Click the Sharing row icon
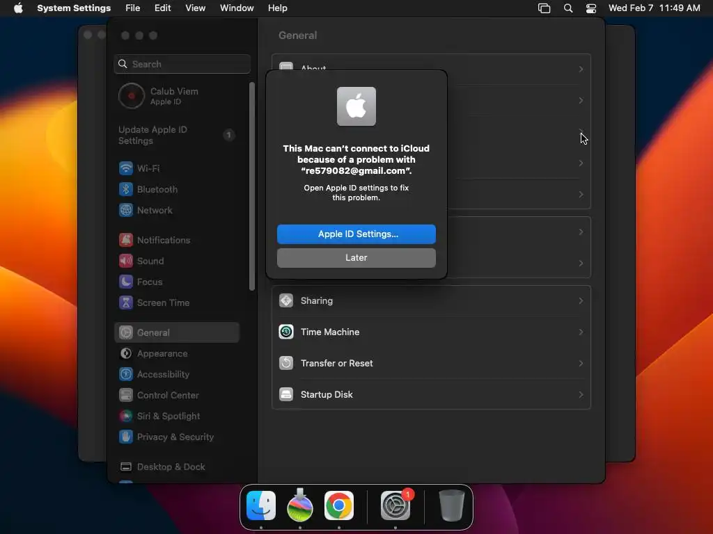713x534 pixels. point(286,300)
